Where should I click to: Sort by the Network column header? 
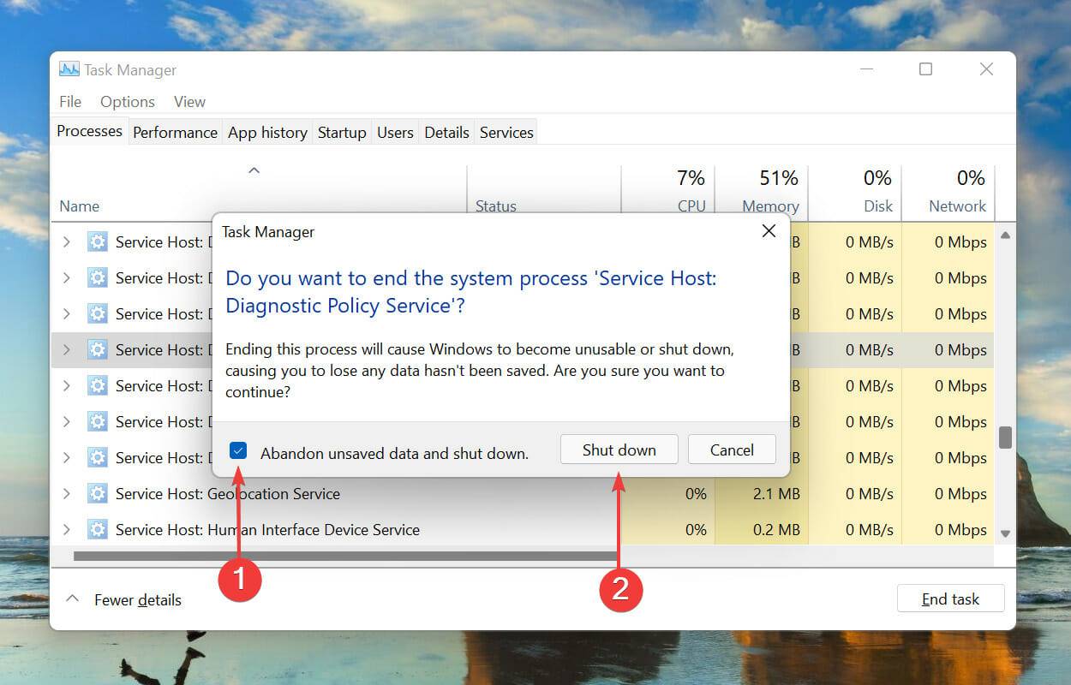(x=957, y=206)
